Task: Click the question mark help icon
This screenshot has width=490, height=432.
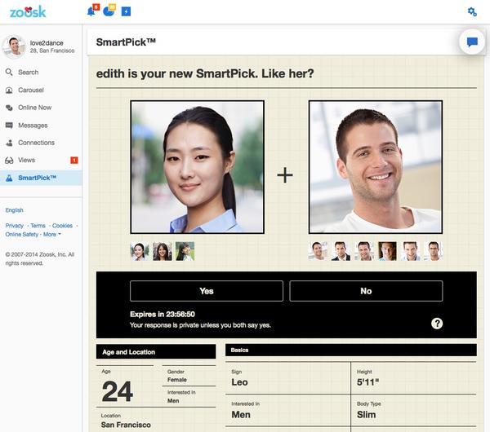Action: point(437,324)
